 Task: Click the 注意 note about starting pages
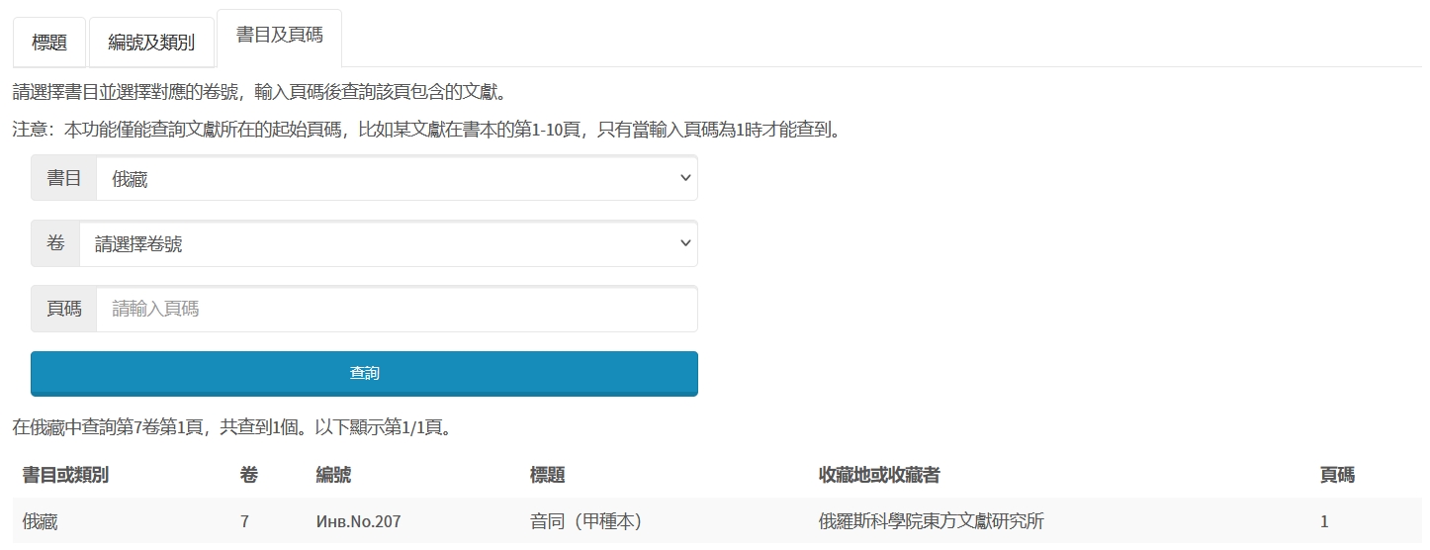click(427, 130)
